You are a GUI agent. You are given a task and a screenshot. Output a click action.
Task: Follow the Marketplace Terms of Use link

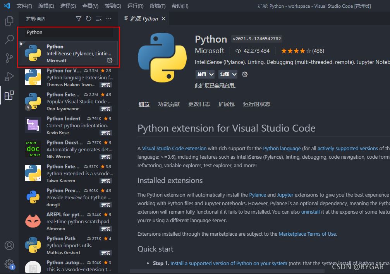coord(307,234)
